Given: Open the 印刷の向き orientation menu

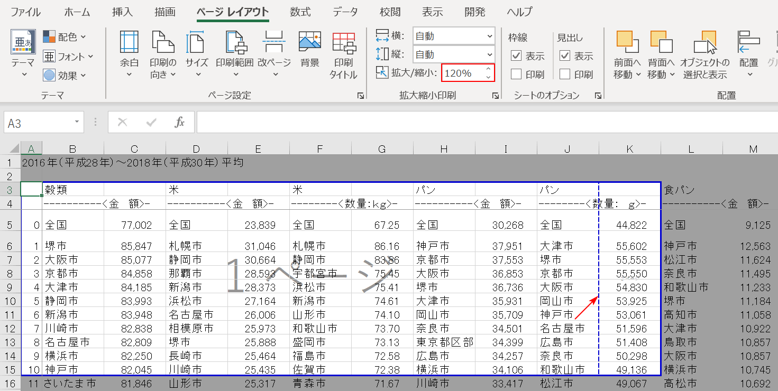Looking at the screenshot, I should tap(163, 54).
